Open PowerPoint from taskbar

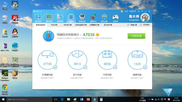tap(88, 99)
